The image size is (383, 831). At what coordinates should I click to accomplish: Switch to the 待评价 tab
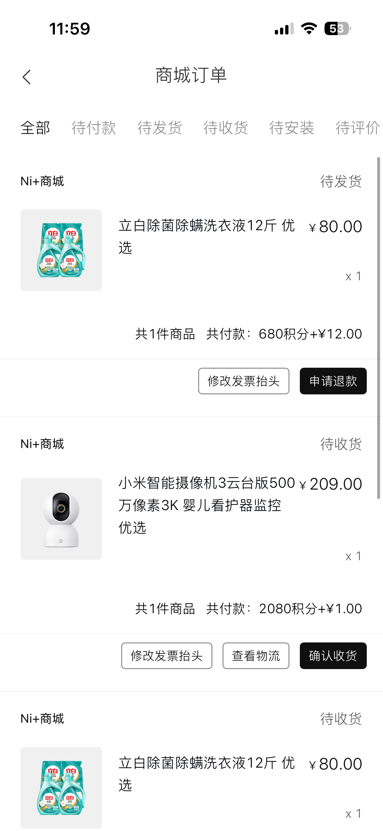(357, 127)
